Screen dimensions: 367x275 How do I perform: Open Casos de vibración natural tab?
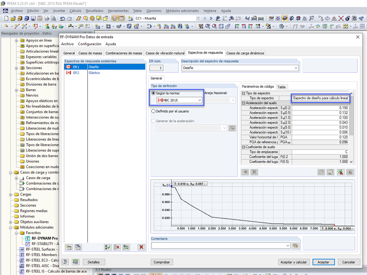pos(165,54)
